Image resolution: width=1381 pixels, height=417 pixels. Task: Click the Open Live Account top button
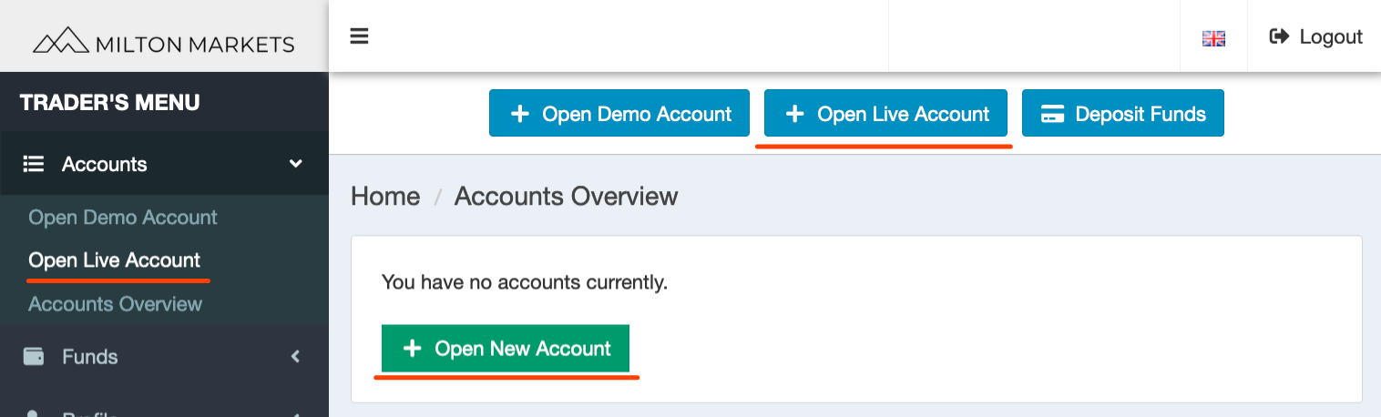[x=885, y=114]
